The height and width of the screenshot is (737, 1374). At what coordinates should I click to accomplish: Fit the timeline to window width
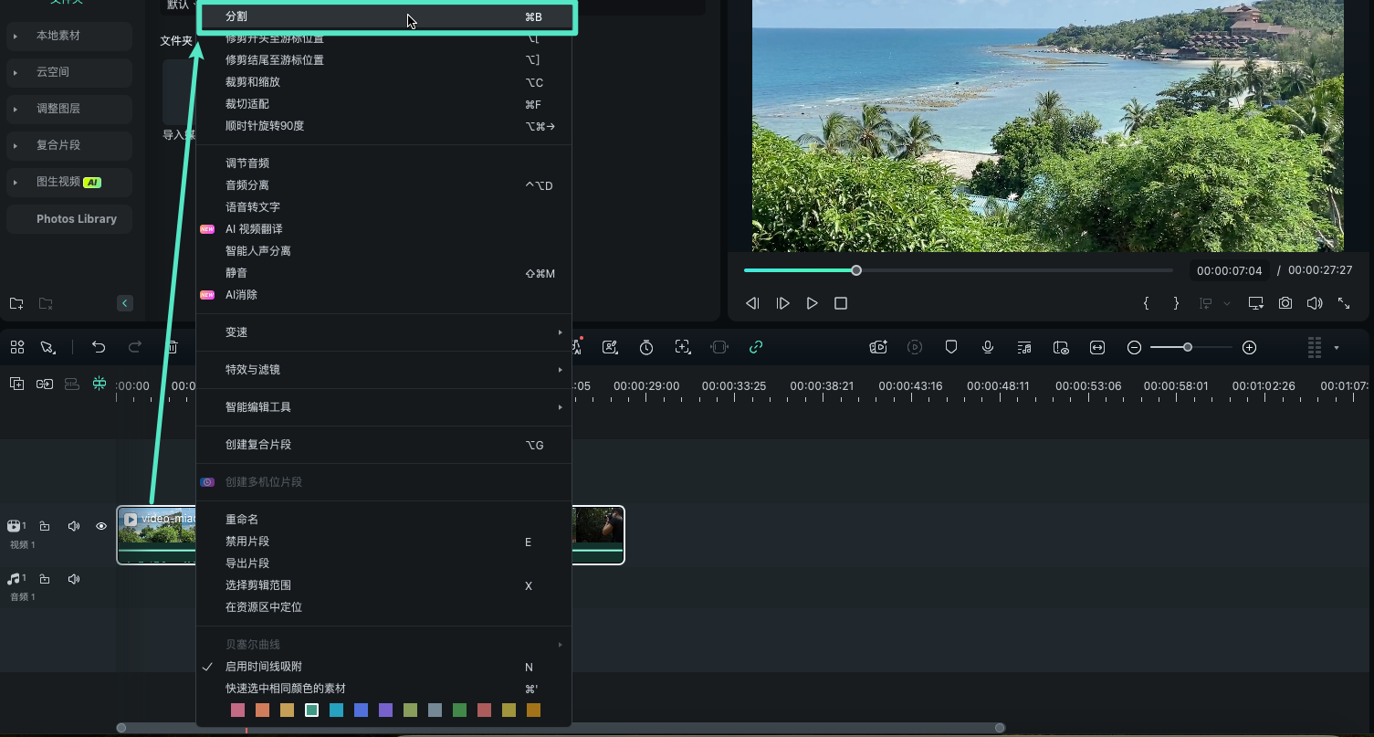click(1097, 347)
